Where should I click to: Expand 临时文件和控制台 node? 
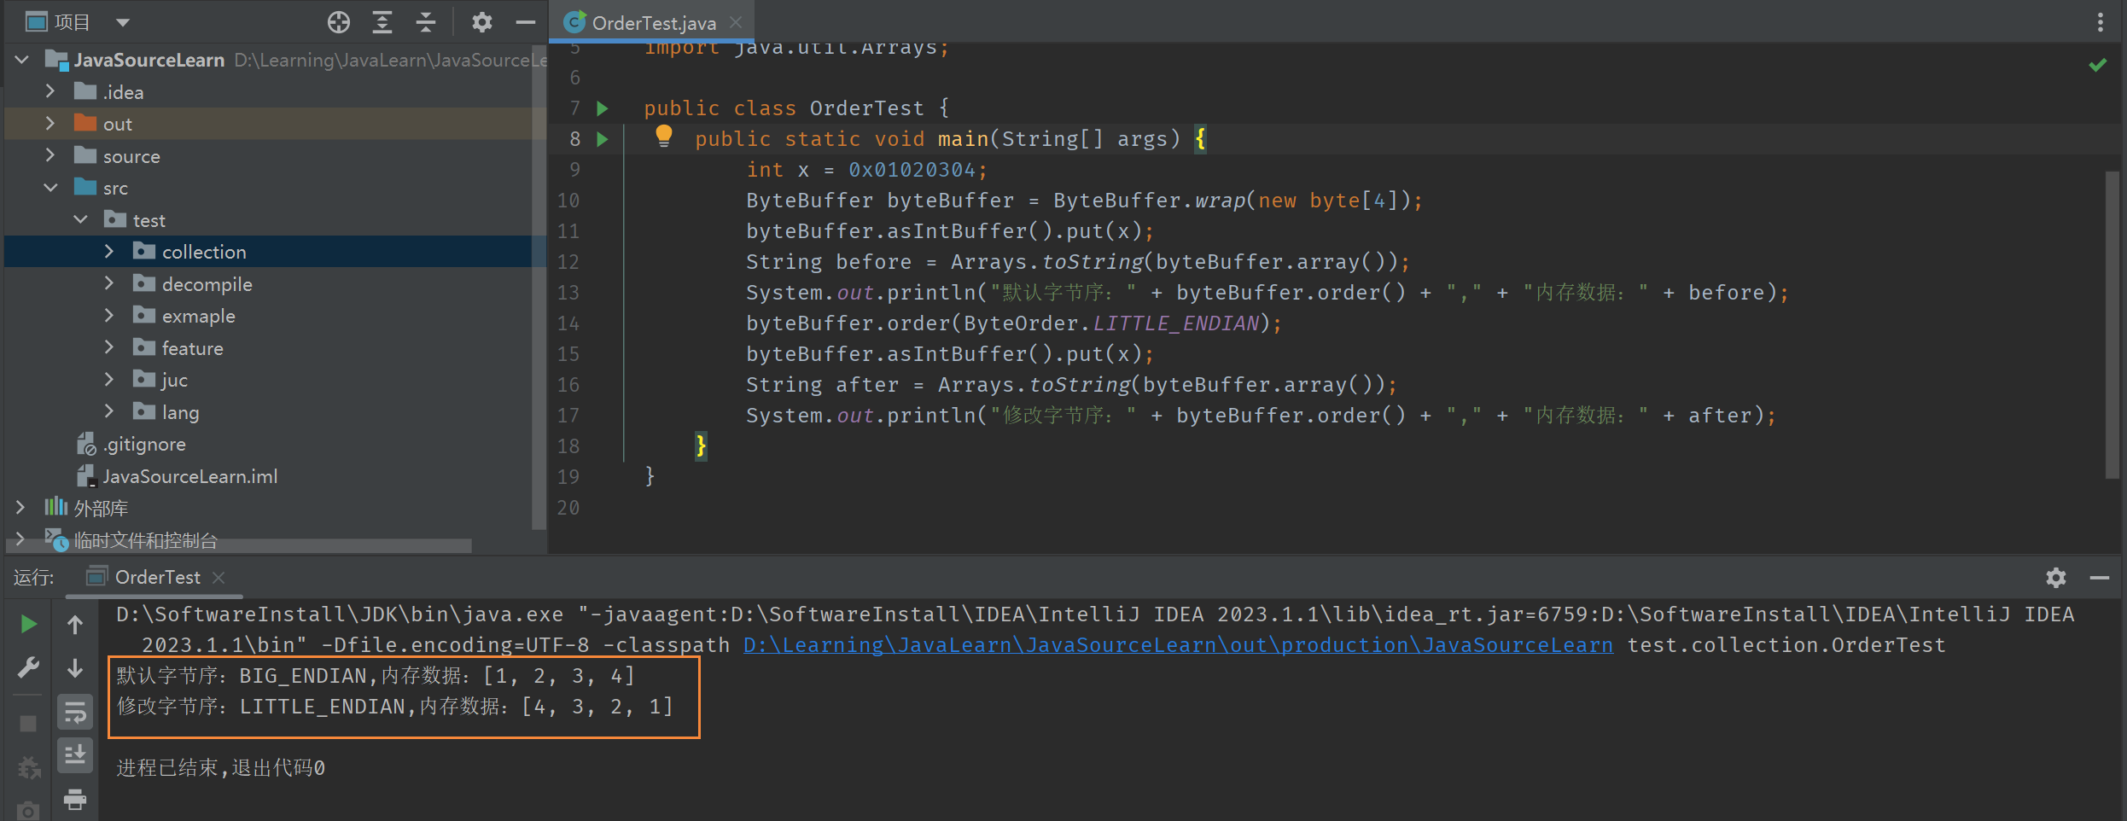tap(20, 539)
